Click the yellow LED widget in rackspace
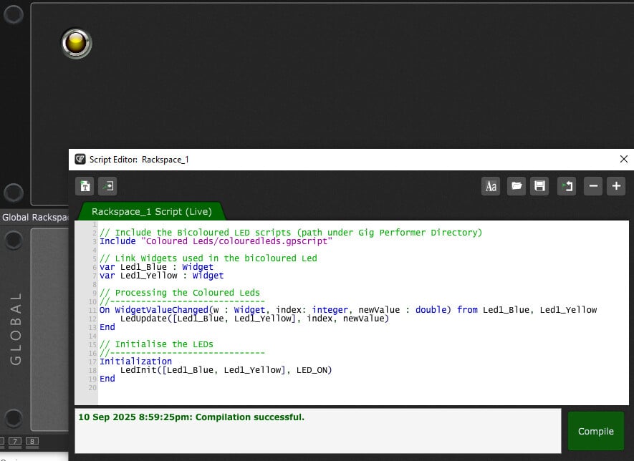 (x=76, y=44)
